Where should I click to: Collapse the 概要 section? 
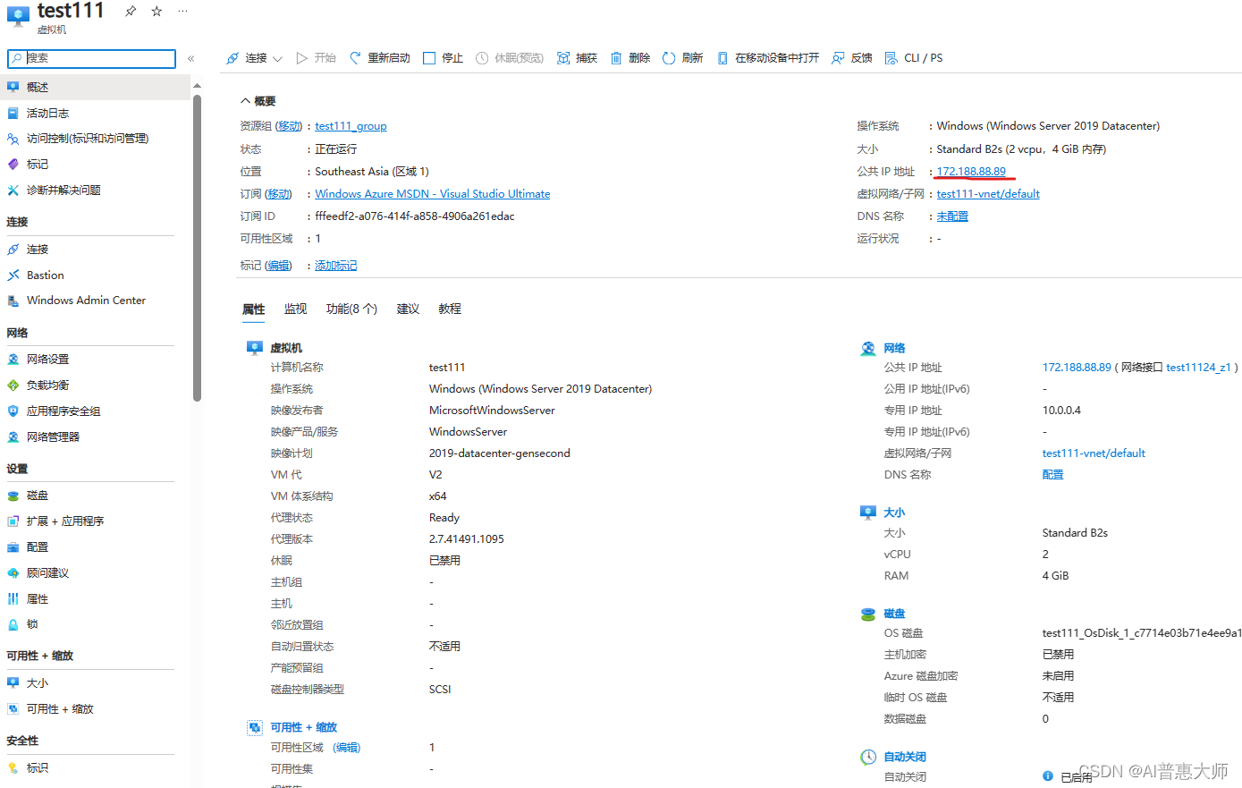pos(258,101)
